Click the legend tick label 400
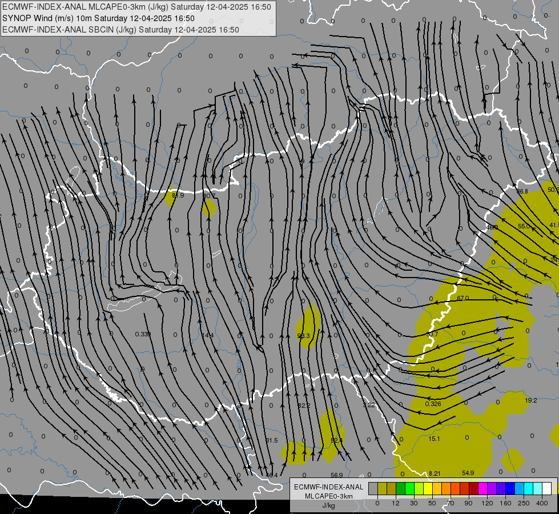The image size is (559, 514). [x=542, y=503]
